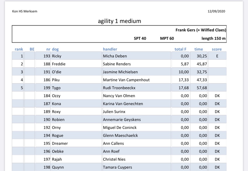Select number 190 for Robien
The image size is (248, 171).
(47, 120)
